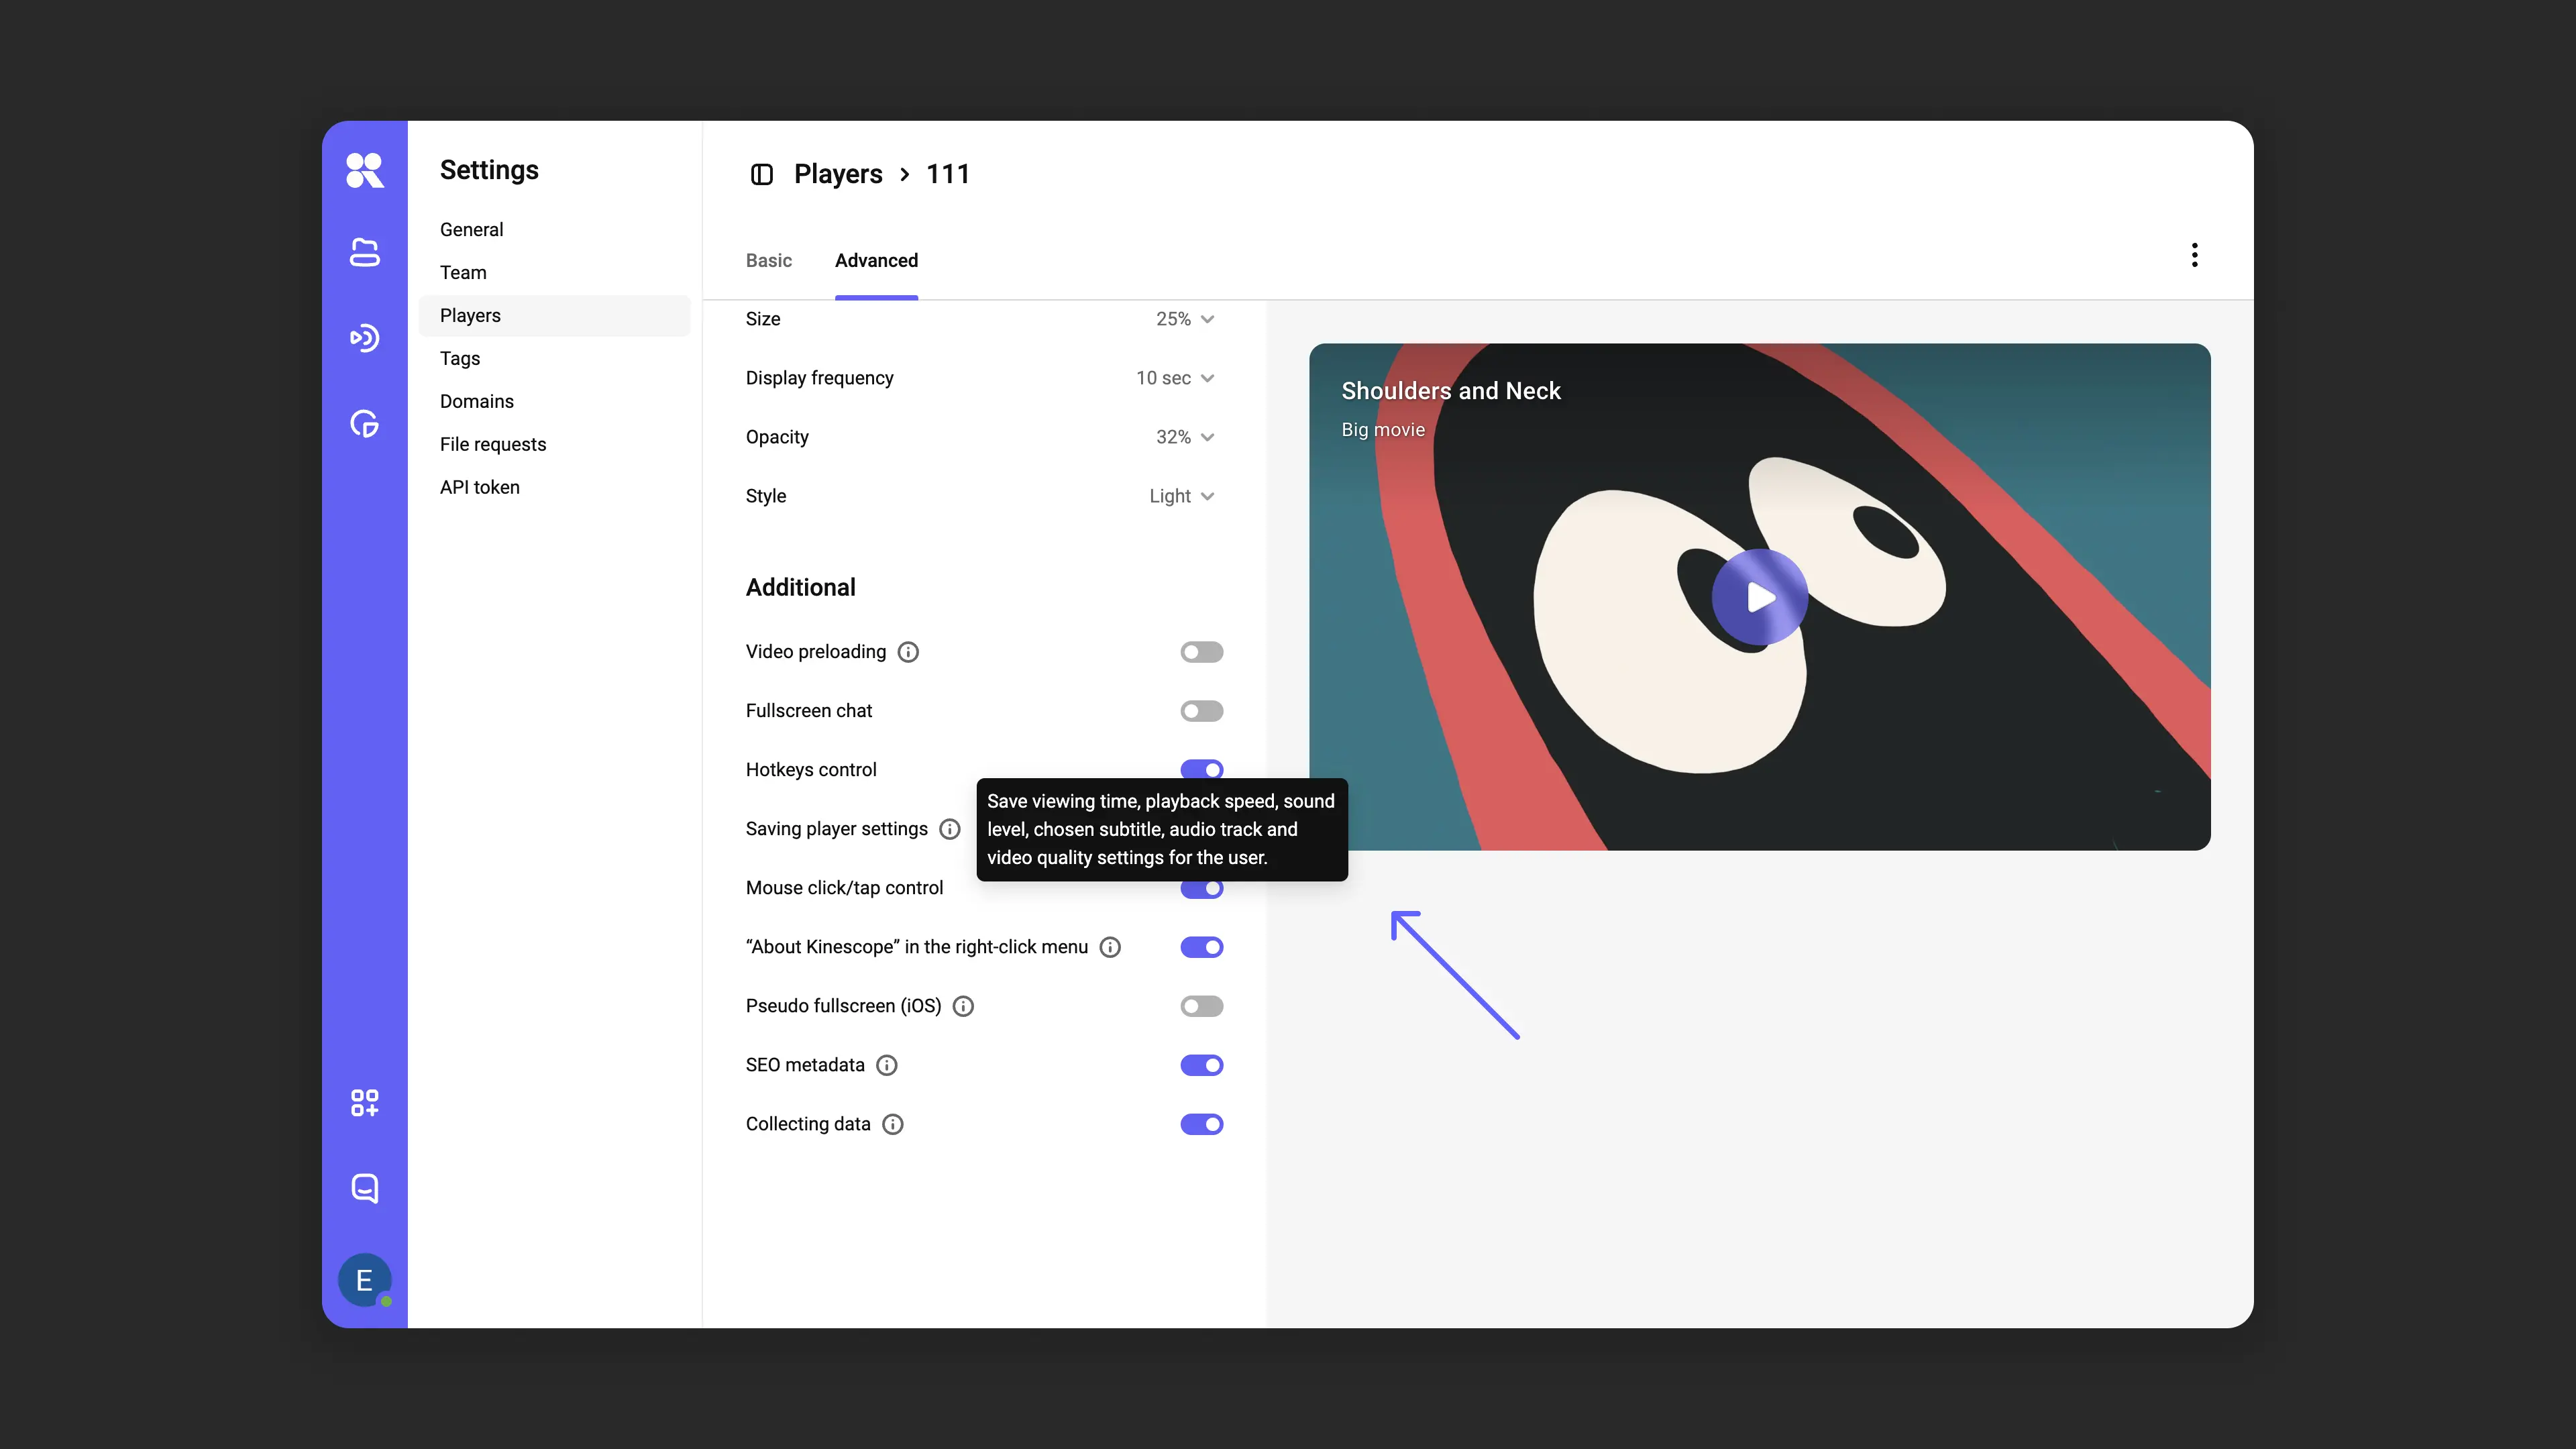This screenshot has height=1449, width=2576.
Task: Click the info icon beside Saving player settings
Action: point(950,829)
